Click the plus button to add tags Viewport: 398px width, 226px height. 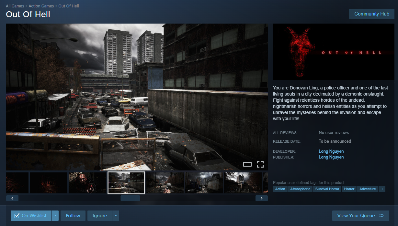[382, 189]
